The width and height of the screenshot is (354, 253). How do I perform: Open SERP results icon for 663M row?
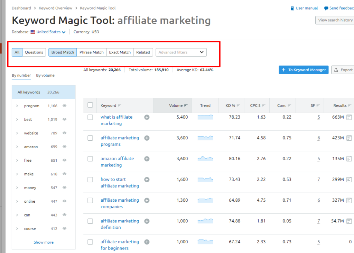tap(349, 117)
